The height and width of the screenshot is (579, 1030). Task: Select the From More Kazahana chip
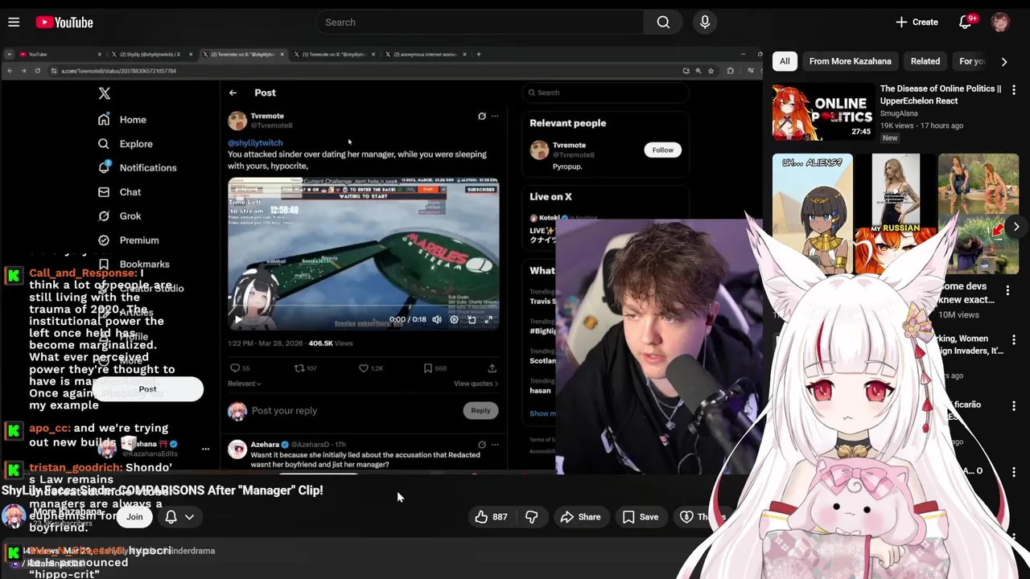click(x=850, y=61)
